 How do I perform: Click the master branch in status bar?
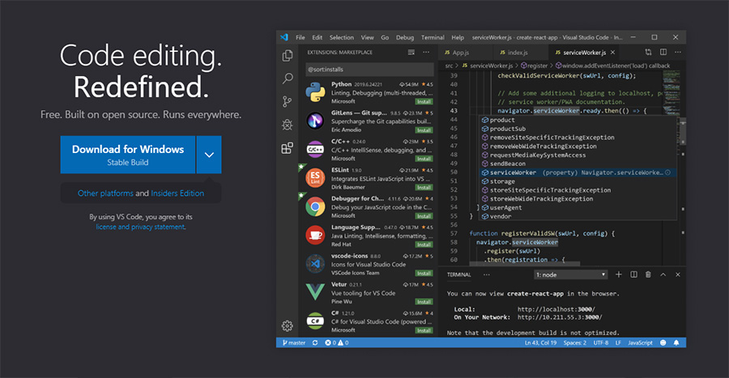tap(294, 342)
